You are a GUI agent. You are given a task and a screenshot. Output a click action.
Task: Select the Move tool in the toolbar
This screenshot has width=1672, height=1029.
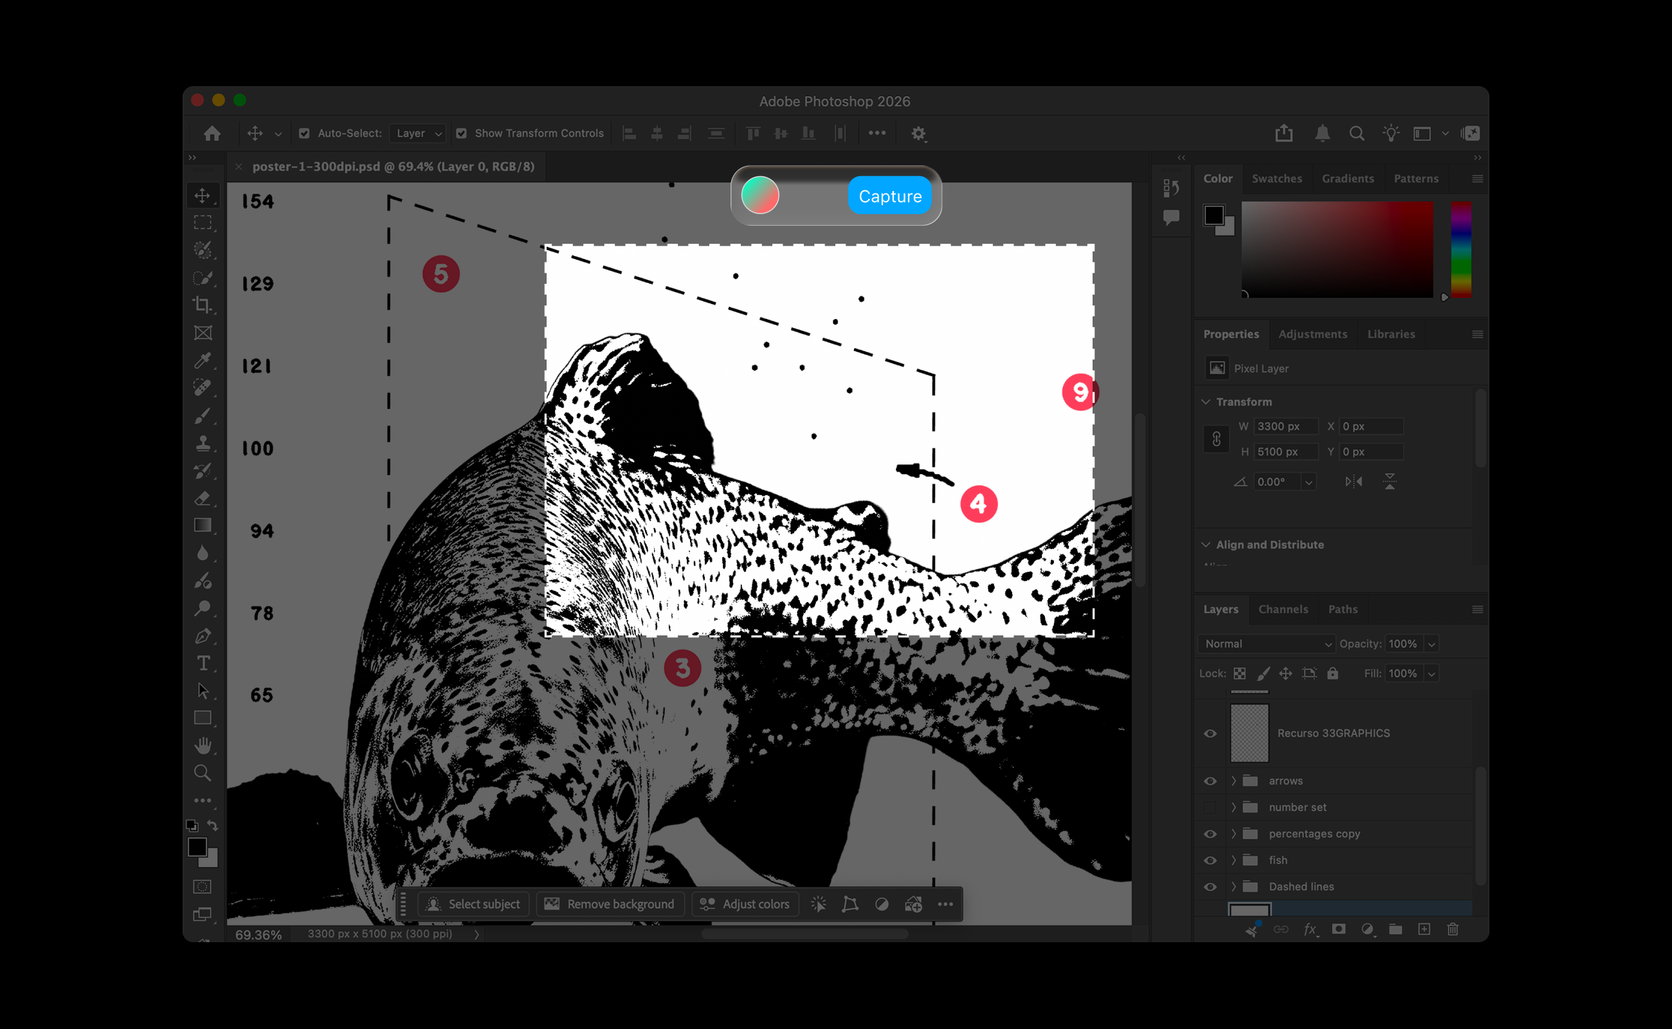[202, 196]
